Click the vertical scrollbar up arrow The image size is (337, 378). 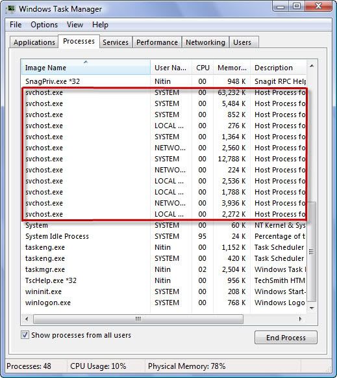(x=312, y=66)
